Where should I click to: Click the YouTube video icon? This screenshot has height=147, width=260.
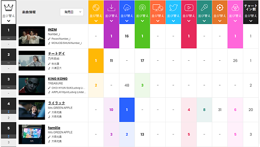[x=188, y=7]
